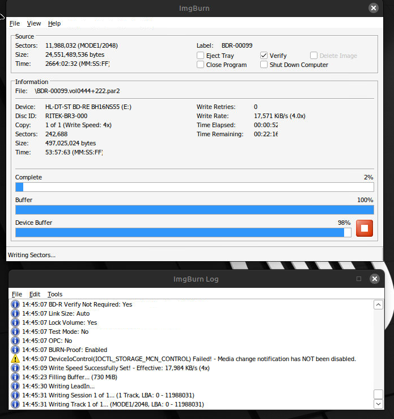
Task: Click the info icon beside Lock Volume: Yes
Action: [x=15, y=322]
